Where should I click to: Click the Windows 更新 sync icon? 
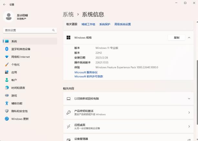[x=7, y=119]
